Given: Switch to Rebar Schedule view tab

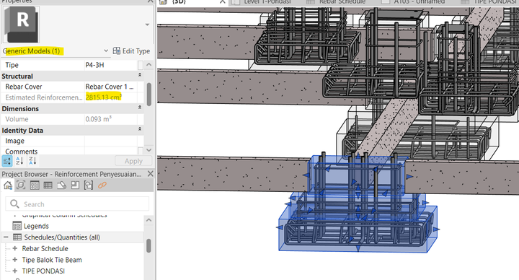Looking at the screenshot, I should tap(342, 2).
